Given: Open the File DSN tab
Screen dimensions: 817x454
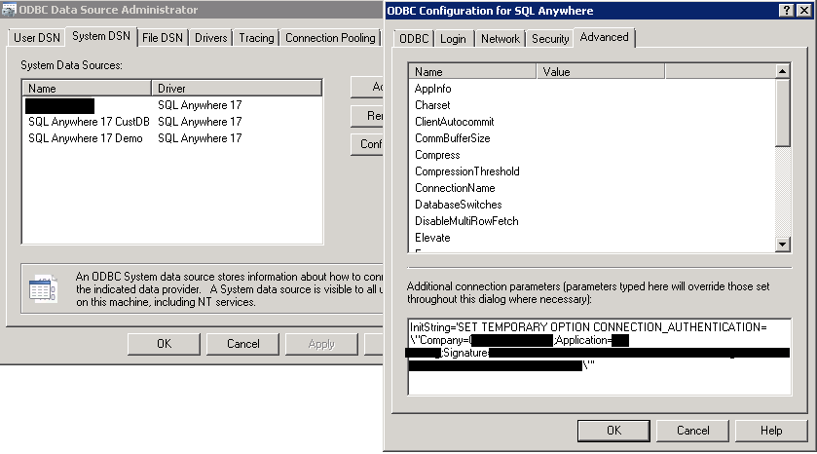Looking at the screenshot, I should (163, 38).
